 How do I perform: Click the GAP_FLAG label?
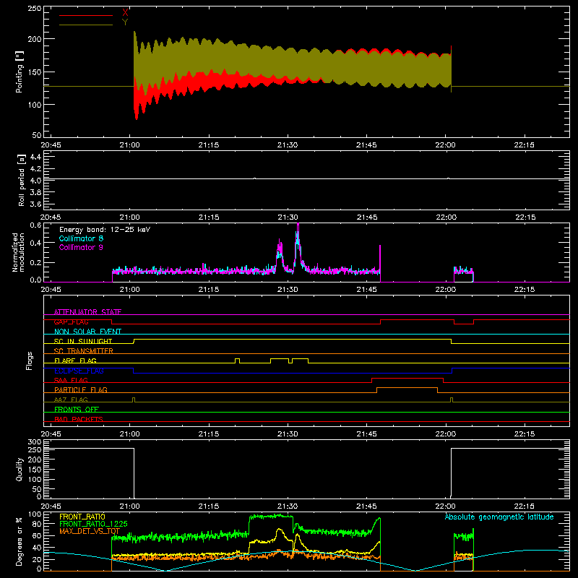point(71,322)
